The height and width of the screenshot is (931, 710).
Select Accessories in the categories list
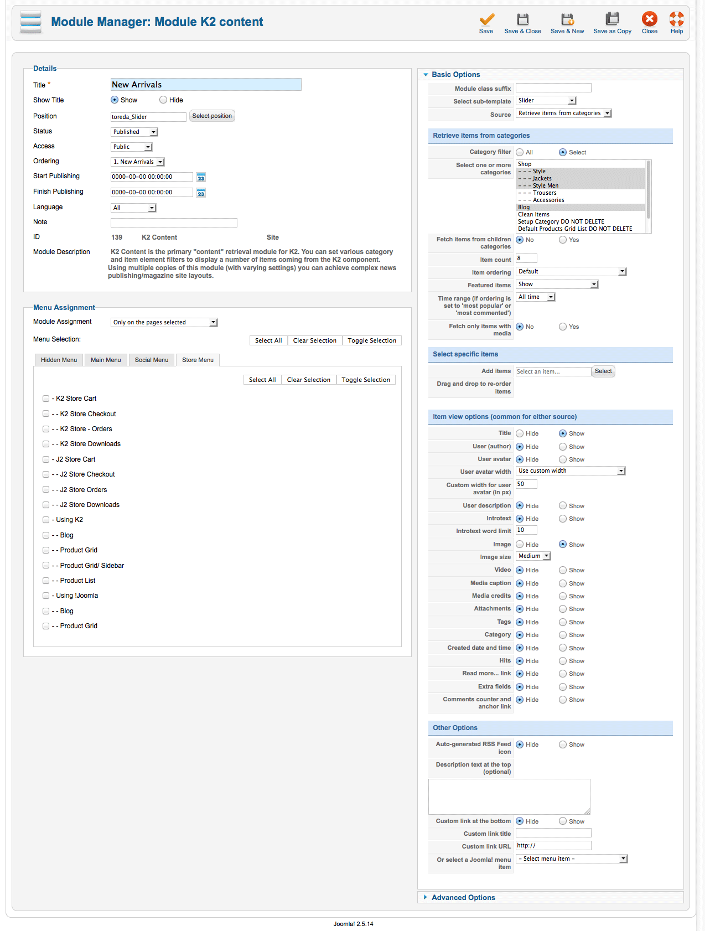tap(581, 200)
